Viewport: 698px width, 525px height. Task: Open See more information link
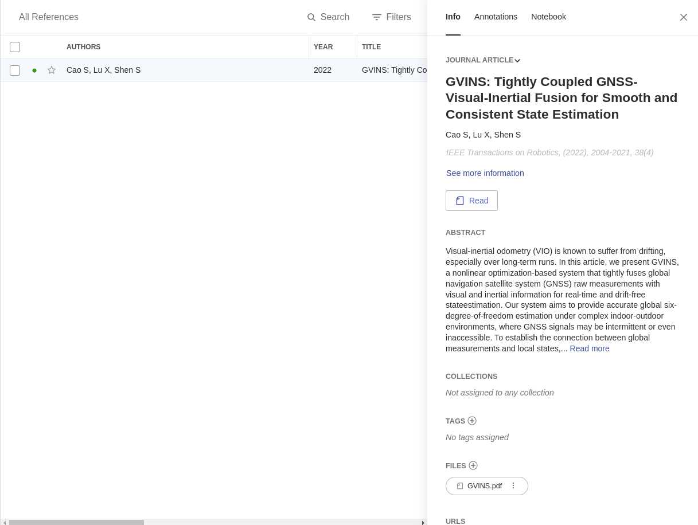click(x=485, y=173)
